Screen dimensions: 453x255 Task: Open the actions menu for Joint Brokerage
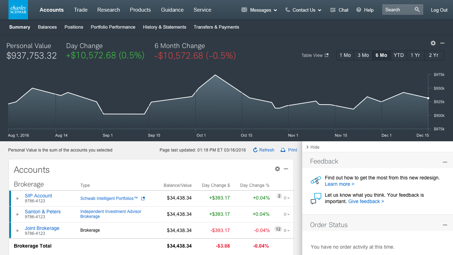click(x=286, y=230)
